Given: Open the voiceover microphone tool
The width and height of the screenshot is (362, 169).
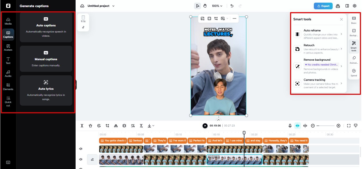Looking at the screenshot, I should click(x=290, y=126).
